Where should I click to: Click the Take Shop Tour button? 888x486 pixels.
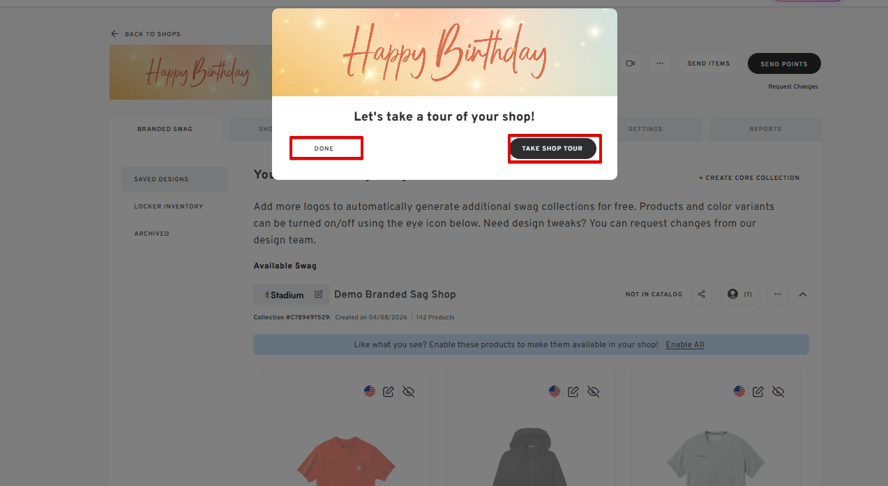[552, 149]
